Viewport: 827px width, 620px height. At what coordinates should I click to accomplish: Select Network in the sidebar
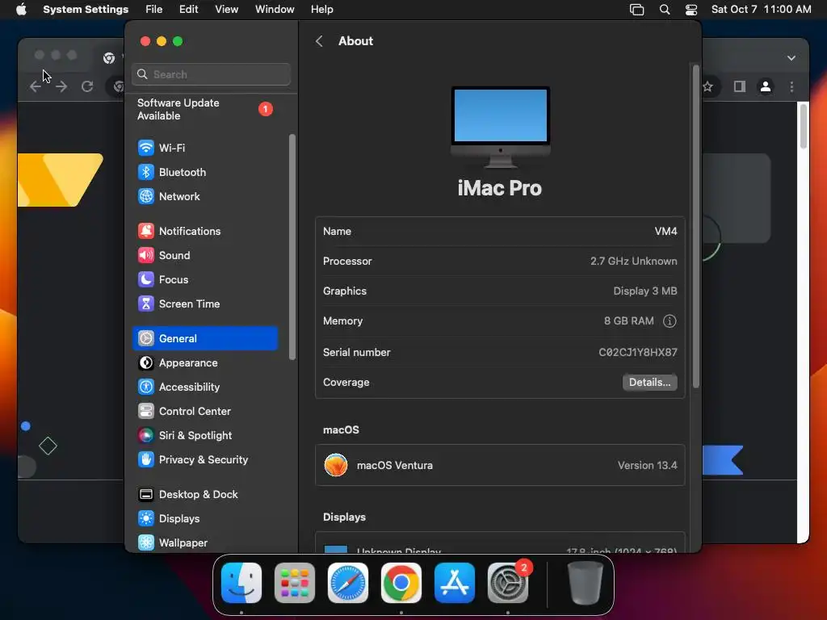(x=205, y=196)
